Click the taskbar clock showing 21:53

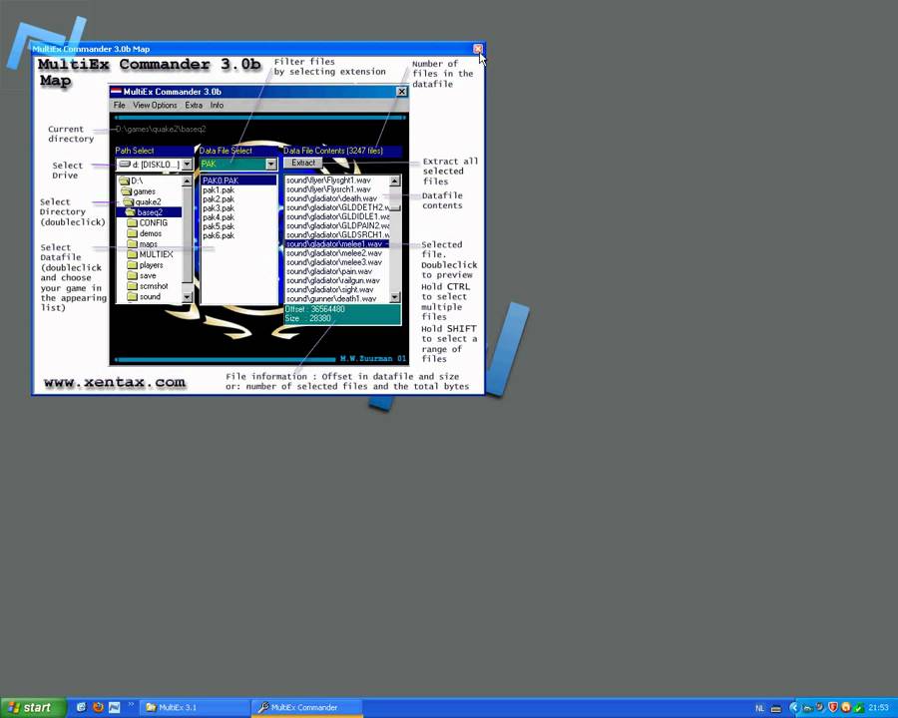878,708
